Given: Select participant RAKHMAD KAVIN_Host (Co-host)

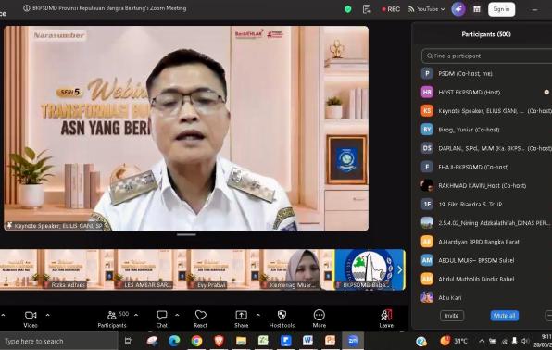Looking at the screenshot, I should click(x=486, y=185).
